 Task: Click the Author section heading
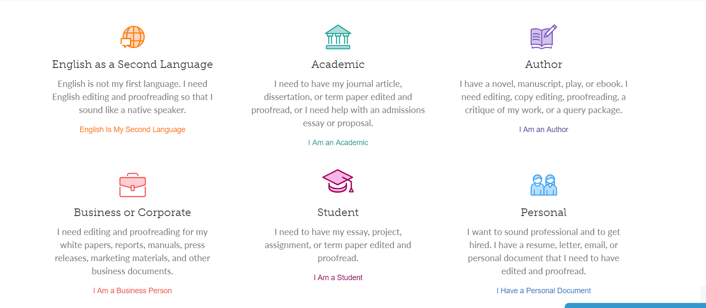pyautogui.click(x=544, y=65)
